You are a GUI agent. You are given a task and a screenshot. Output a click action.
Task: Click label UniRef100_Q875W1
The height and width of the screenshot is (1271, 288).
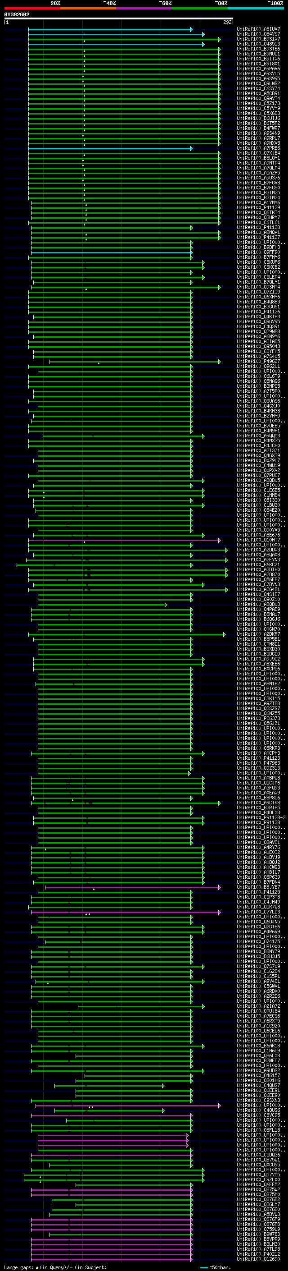258,1160
